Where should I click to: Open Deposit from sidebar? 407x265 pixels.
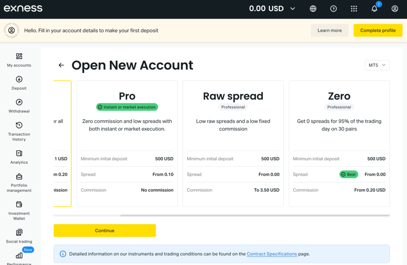pos(19,83)
